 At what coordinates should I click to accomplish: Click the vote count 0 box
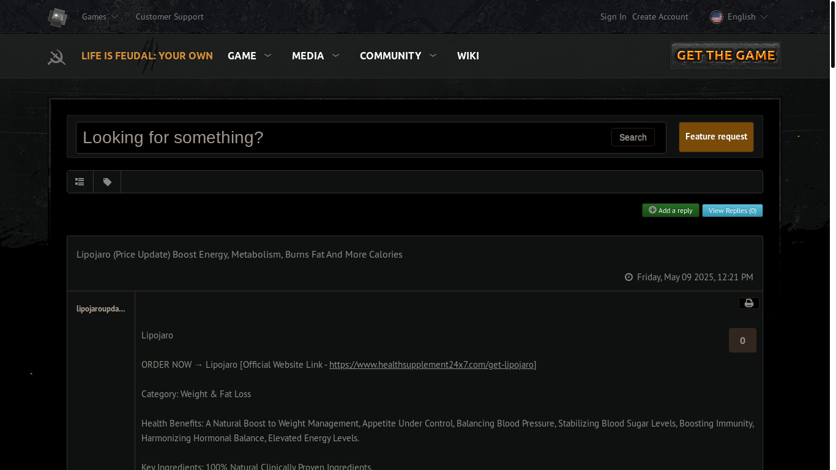742,340
